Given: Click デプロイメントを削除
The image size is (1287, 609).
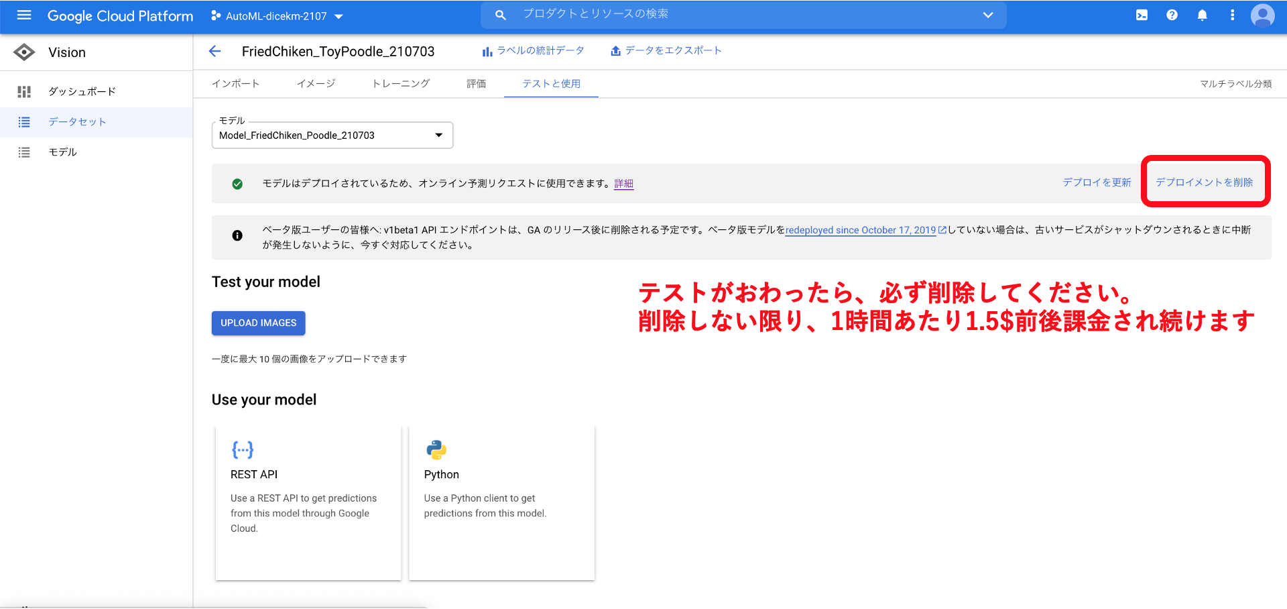Looking at the screenshot, I should click(1204, 182).
